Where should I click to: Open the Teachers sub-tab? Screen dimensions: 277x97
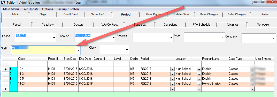pos(48,25)
